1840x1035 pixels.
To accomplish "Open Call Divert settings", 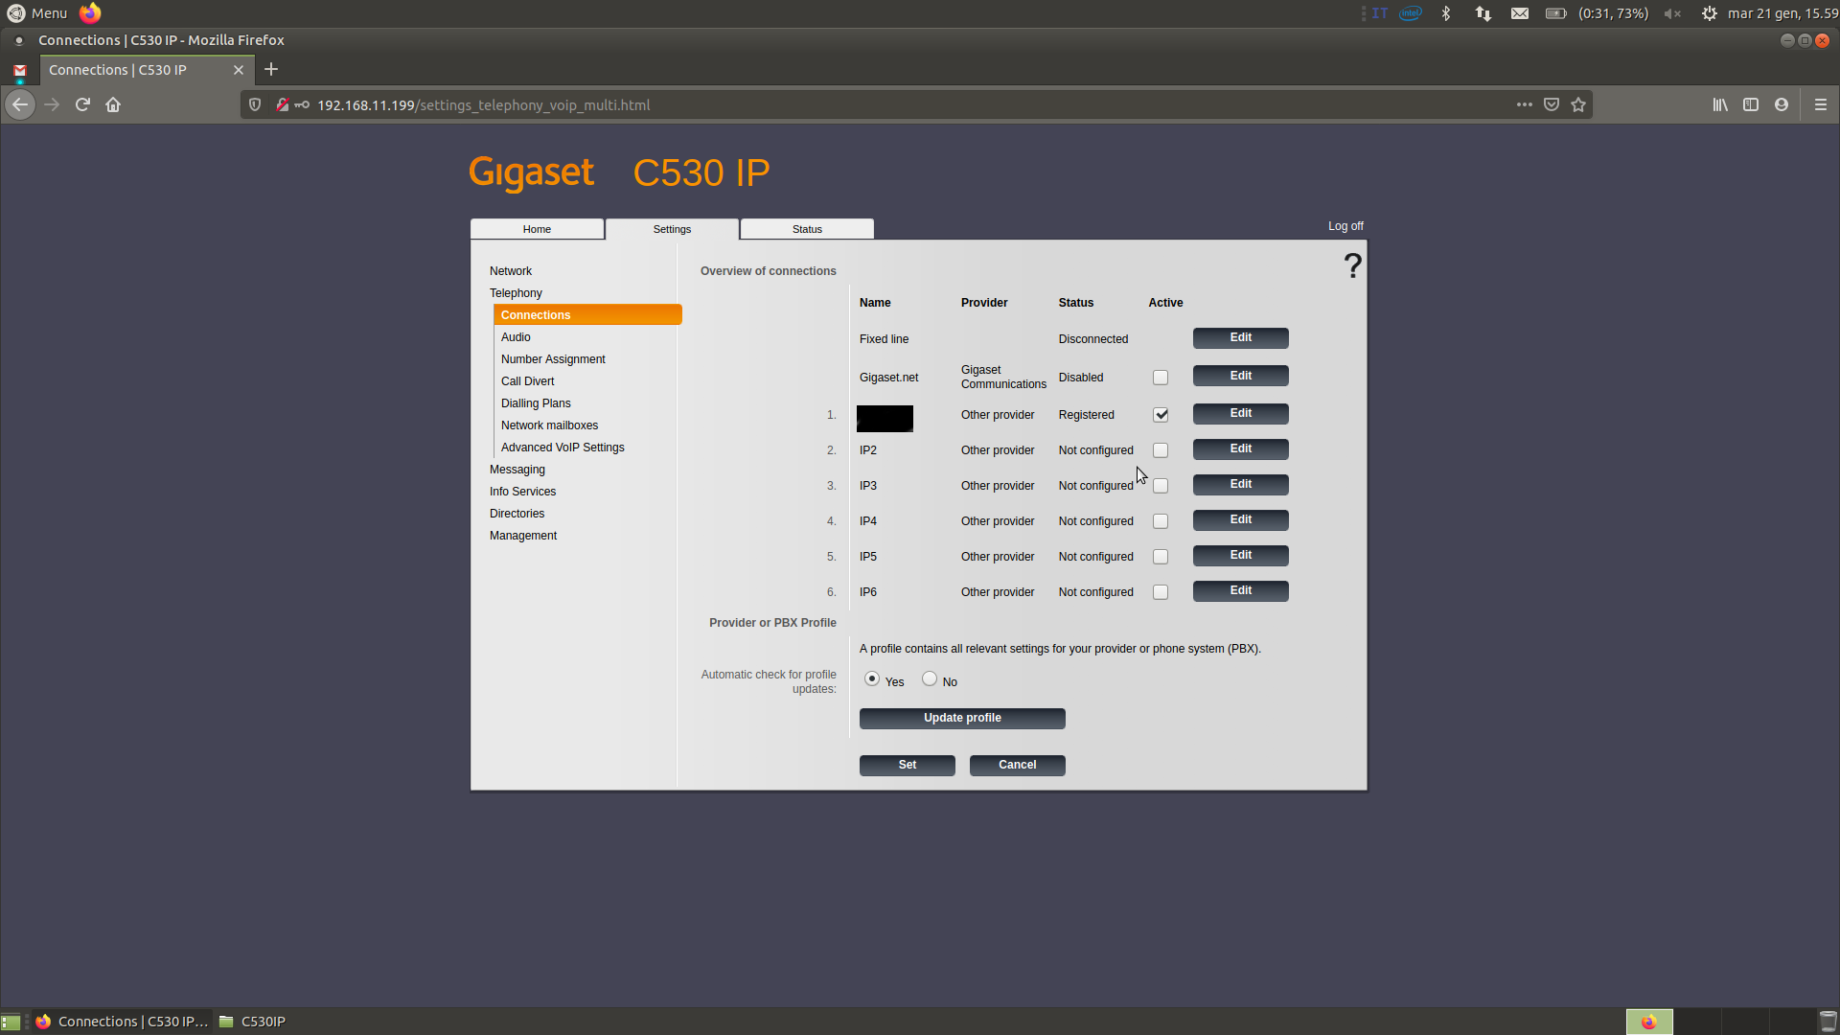I will pos(527,381).
